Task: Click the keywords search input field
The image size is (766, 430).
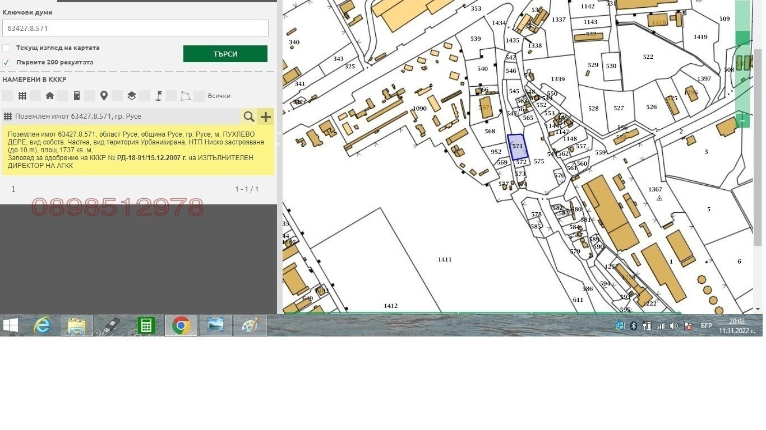Action: pyautogui.click(x=135, y=28)
